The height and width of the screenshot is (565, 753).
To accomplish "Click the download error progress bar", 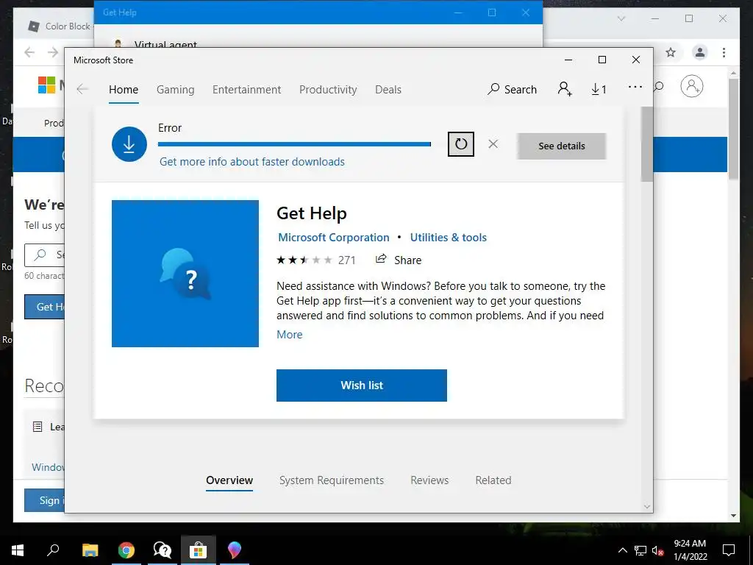I will pos(294,144).
